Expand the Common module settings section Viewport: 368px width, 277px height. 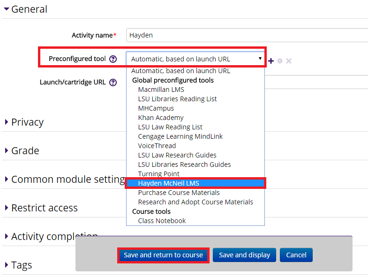click(65, 180)
